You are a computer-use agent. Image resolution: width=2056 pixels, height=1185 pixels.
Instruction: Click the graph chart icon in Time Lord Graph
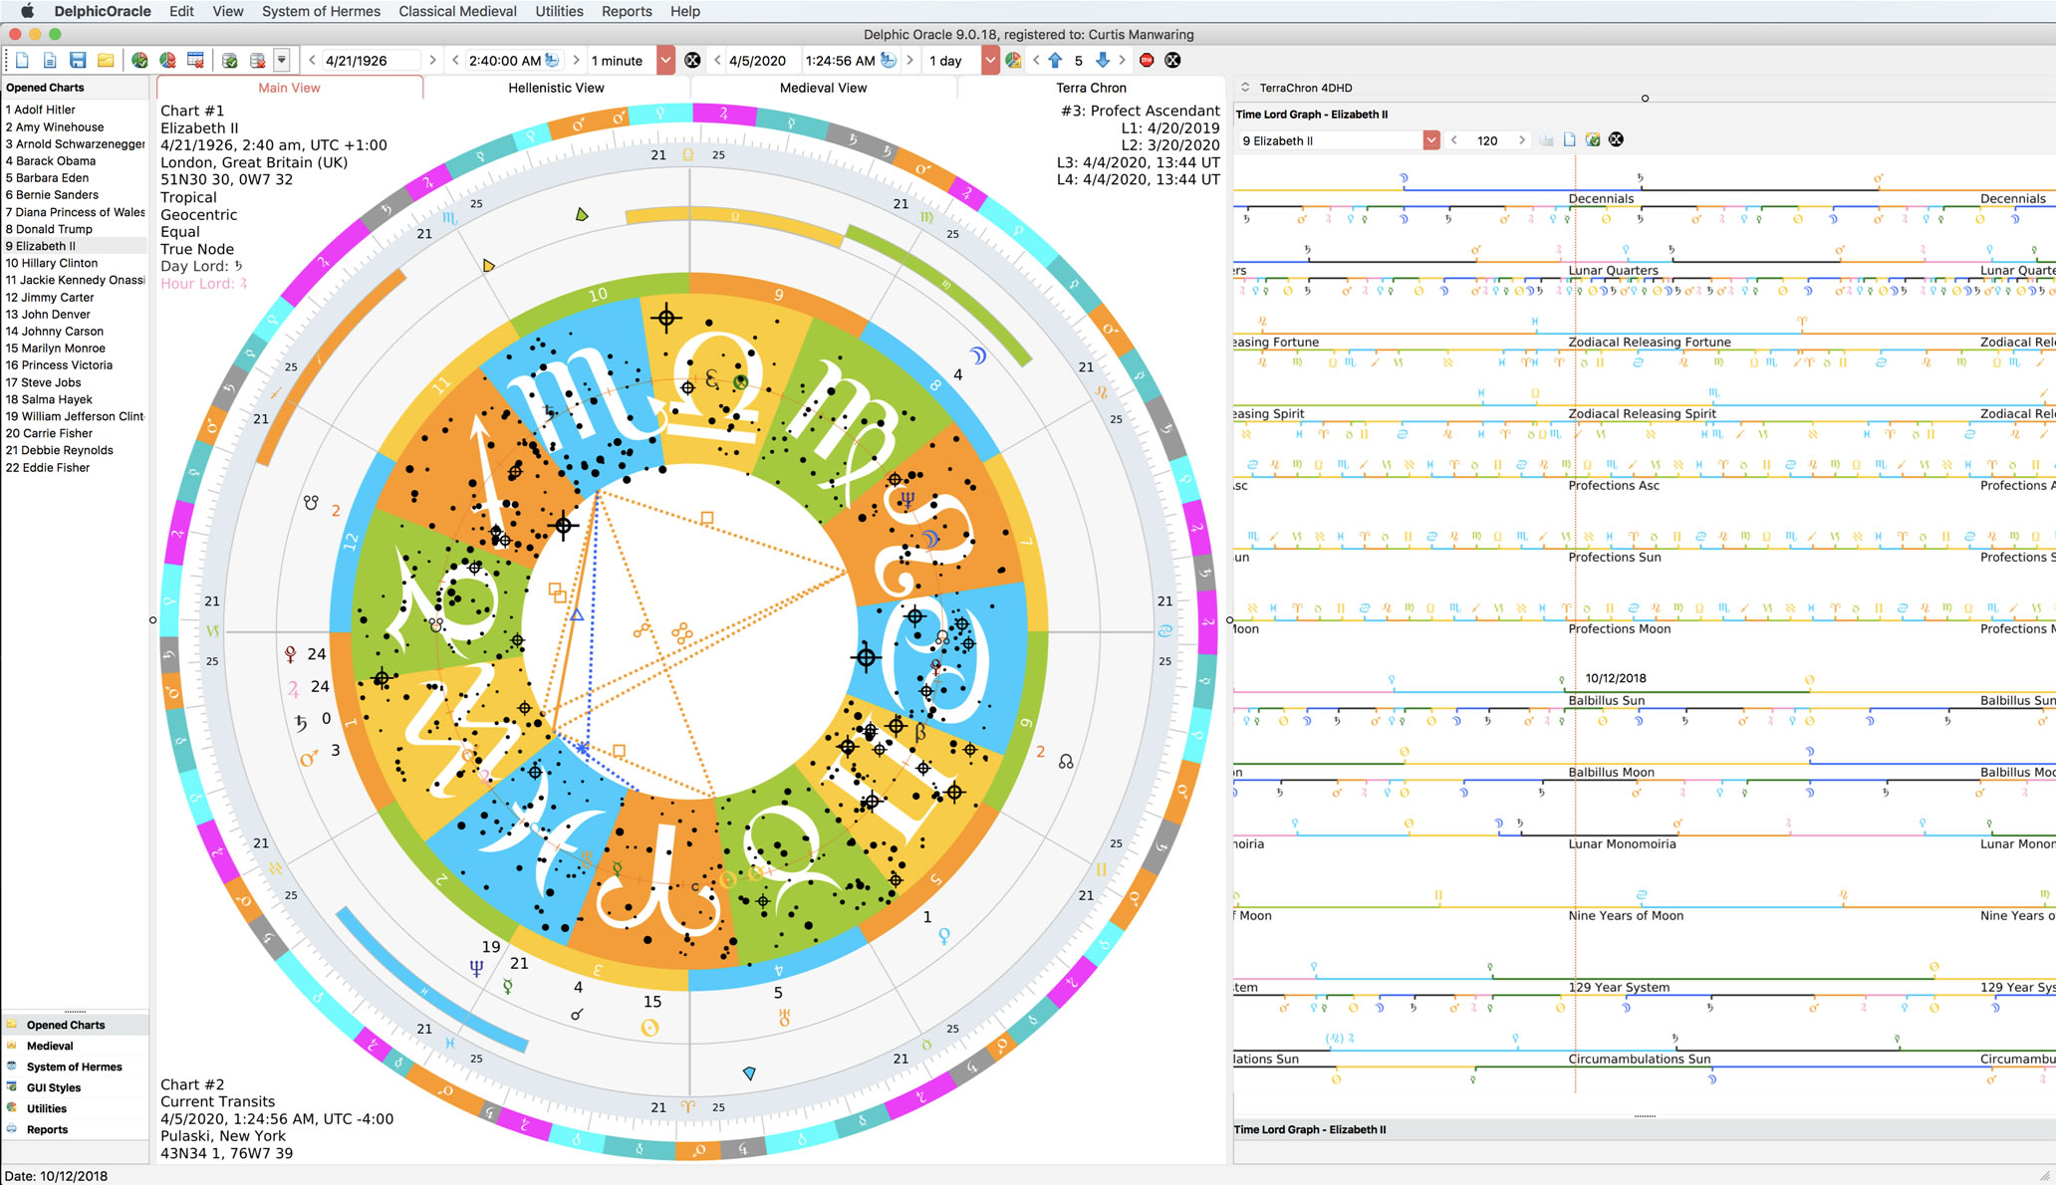1546,140
